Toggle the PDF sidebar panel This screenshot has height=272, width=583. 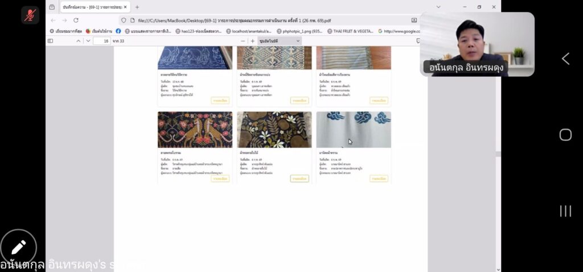click(x=50, y=41)
